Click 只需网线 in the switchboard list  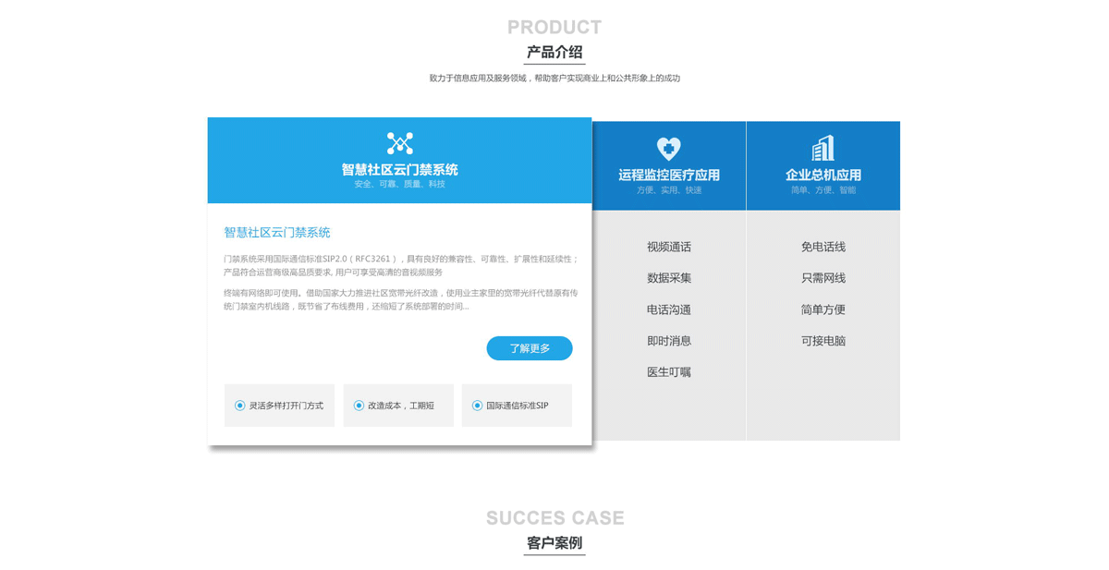[x=823, y=278]
